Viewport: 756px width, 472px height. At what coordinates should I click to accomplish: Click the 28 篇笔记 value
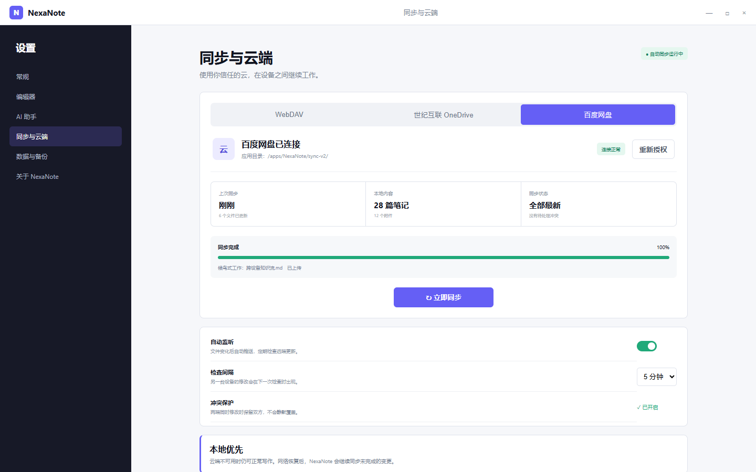(391, 205)
